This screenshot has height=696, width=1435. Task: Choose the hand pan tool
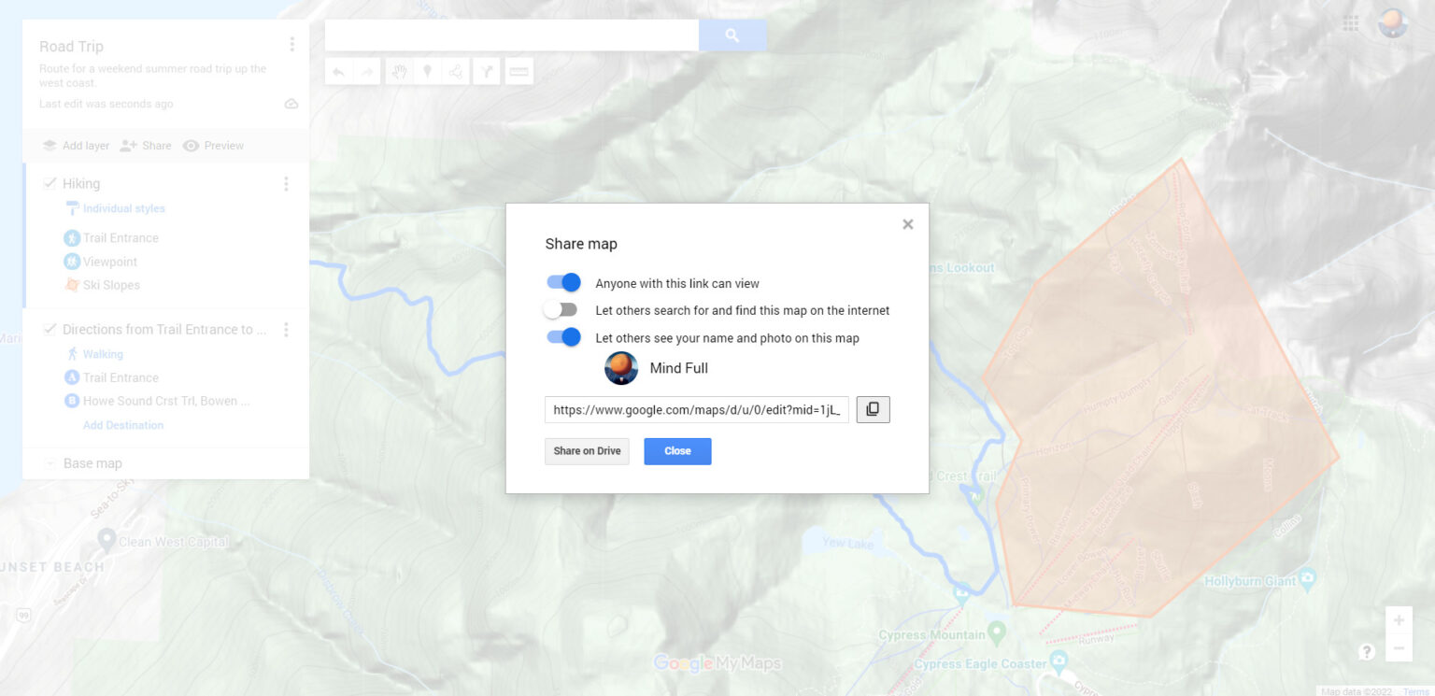click(399, 71)
